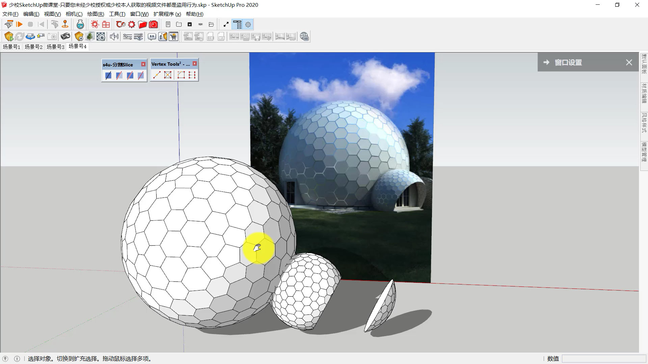Open the extension warehouse shopping cart icon
Screen dimensions: 648x364
(x=173, y=36)
